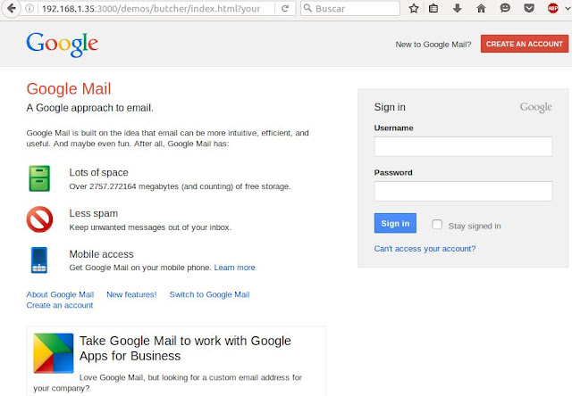Tick the Stay signed in checkbox
Screen dimensions: 572x396
point(437,224)
